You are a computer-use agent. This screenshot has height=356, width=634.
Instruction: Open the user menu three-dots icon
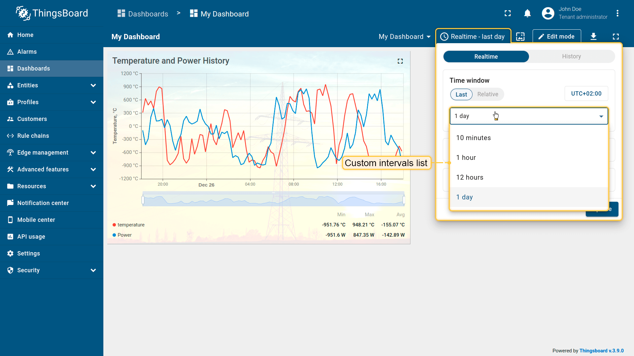coord(617,14)
